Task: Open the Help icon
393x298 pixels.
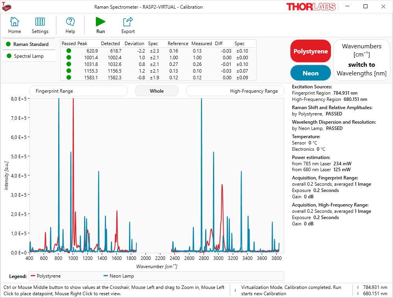Action: pyautogui.click(x=70, y=25)
